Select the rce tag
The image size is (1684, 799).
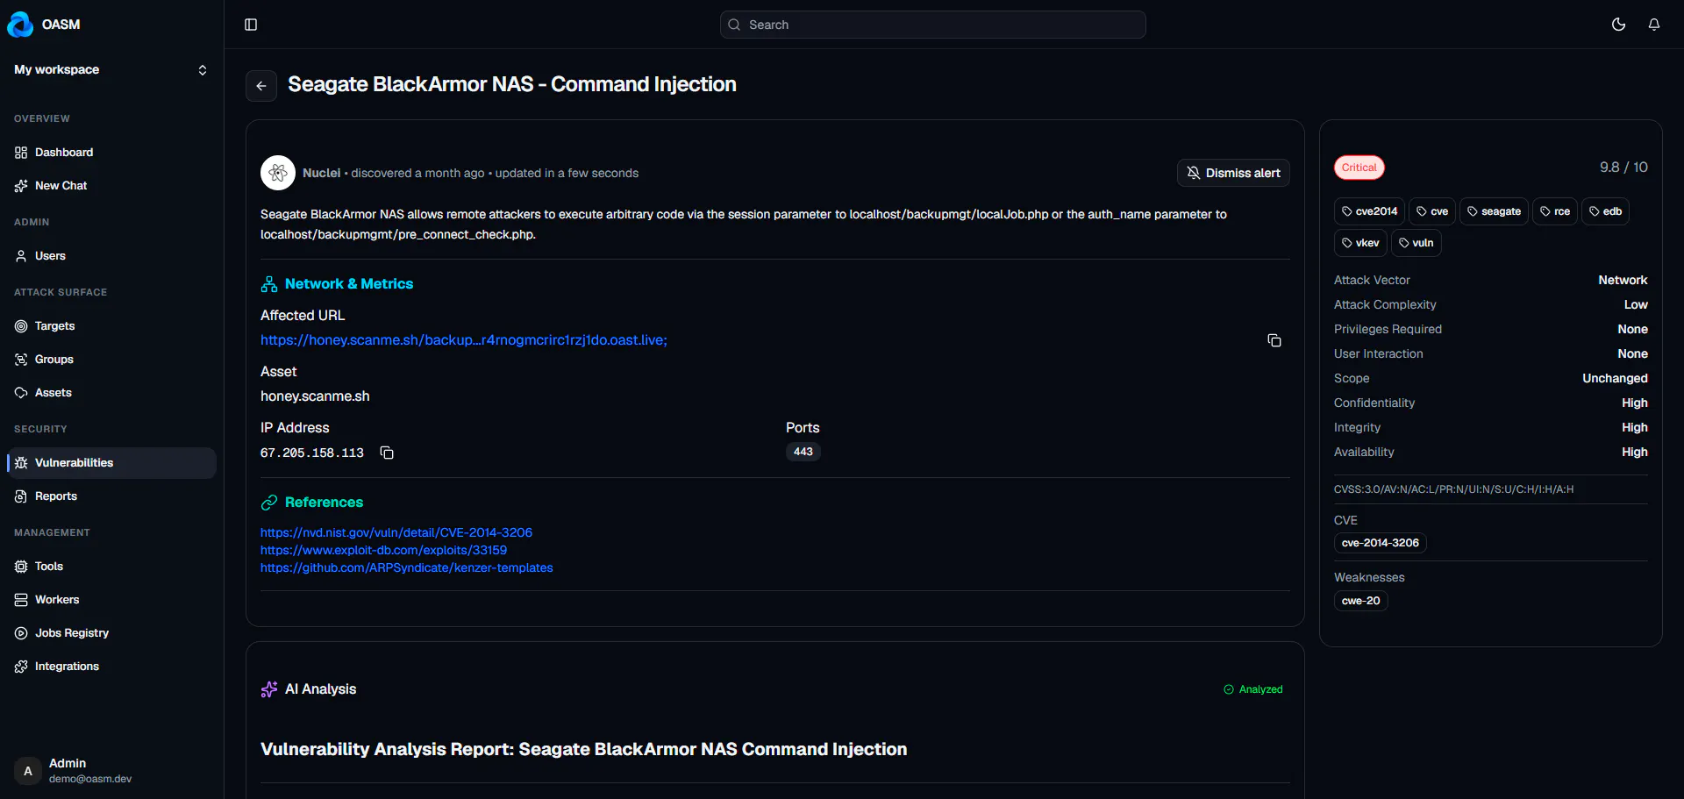pos(1555,211)
